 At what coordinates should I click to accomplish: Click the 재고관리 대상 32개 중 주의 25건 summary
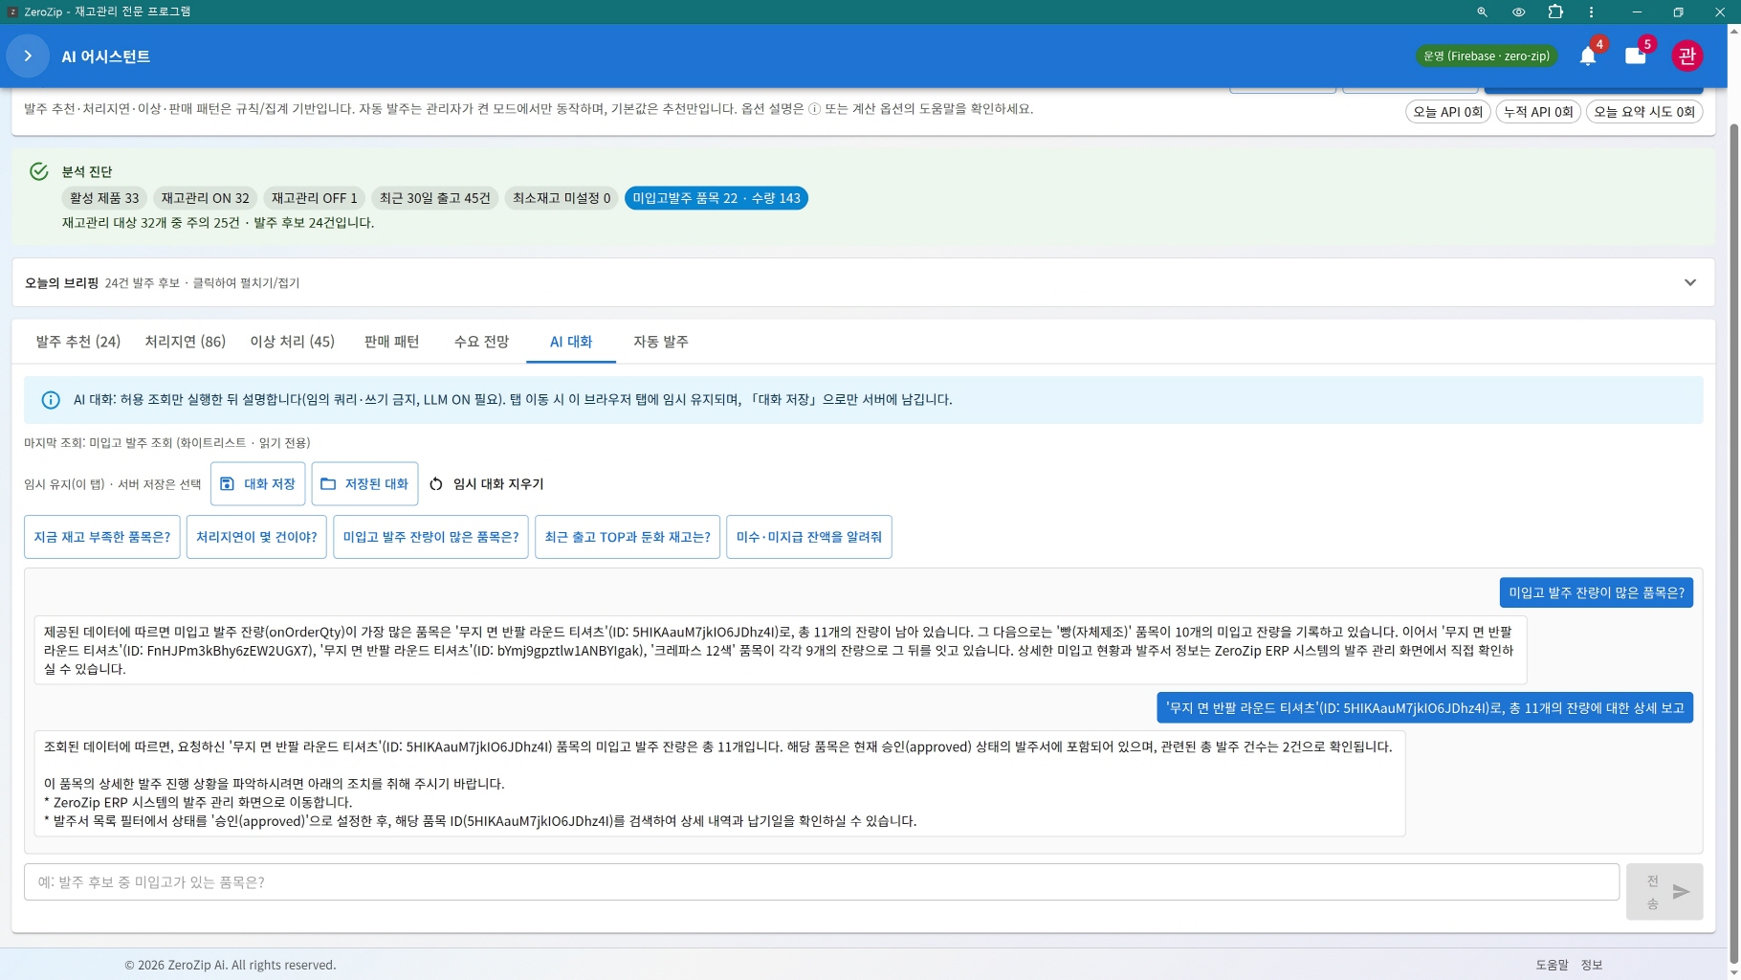pyautogui.click(x=218, y=223)
